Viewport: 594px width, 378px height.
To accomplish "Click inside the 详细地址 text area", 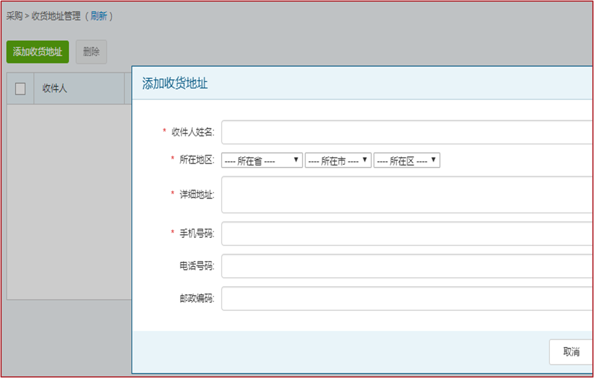I will pyautogui.click(x=407, y=194).
